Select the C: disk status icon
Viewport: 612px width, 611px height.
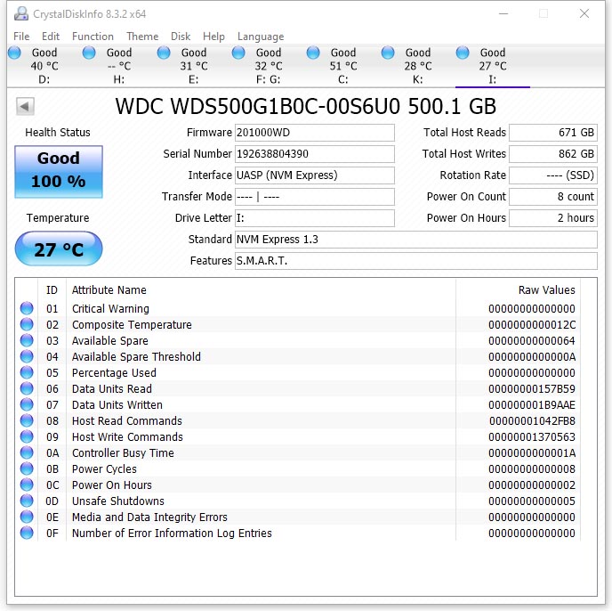click(x=313, y=53)
